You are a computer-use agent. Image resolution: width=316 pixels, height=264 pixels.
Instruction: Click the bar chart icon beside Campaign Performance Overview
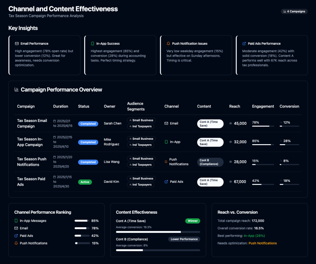pyautogui.click(x=17, y=90)
